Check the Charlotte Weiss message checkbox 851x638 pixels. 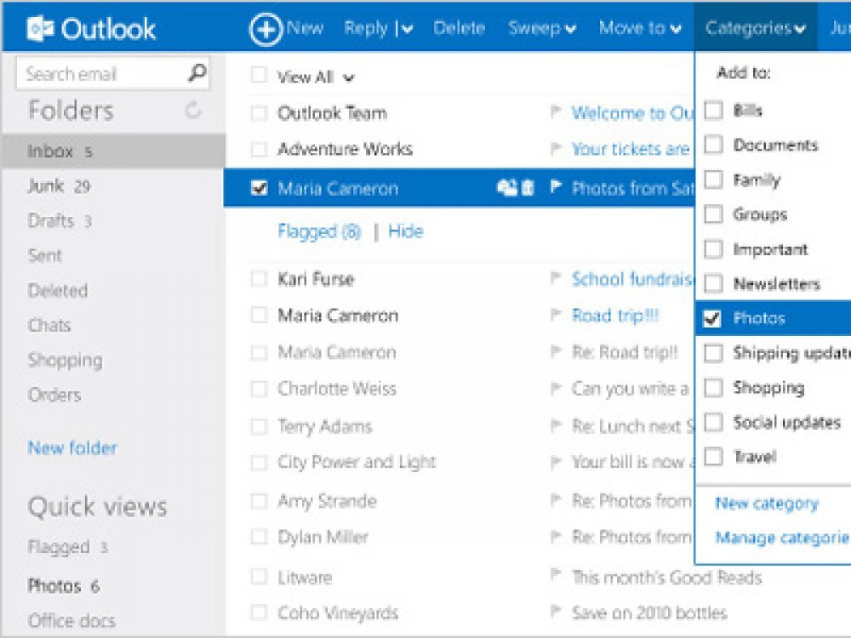pos(259,389)
